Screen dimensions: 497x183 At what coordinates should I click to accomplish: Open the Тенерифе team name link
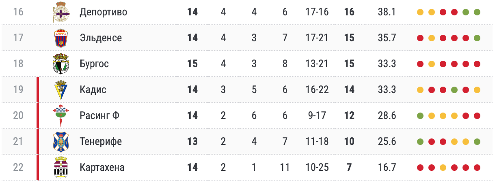(x=101, y=142)
